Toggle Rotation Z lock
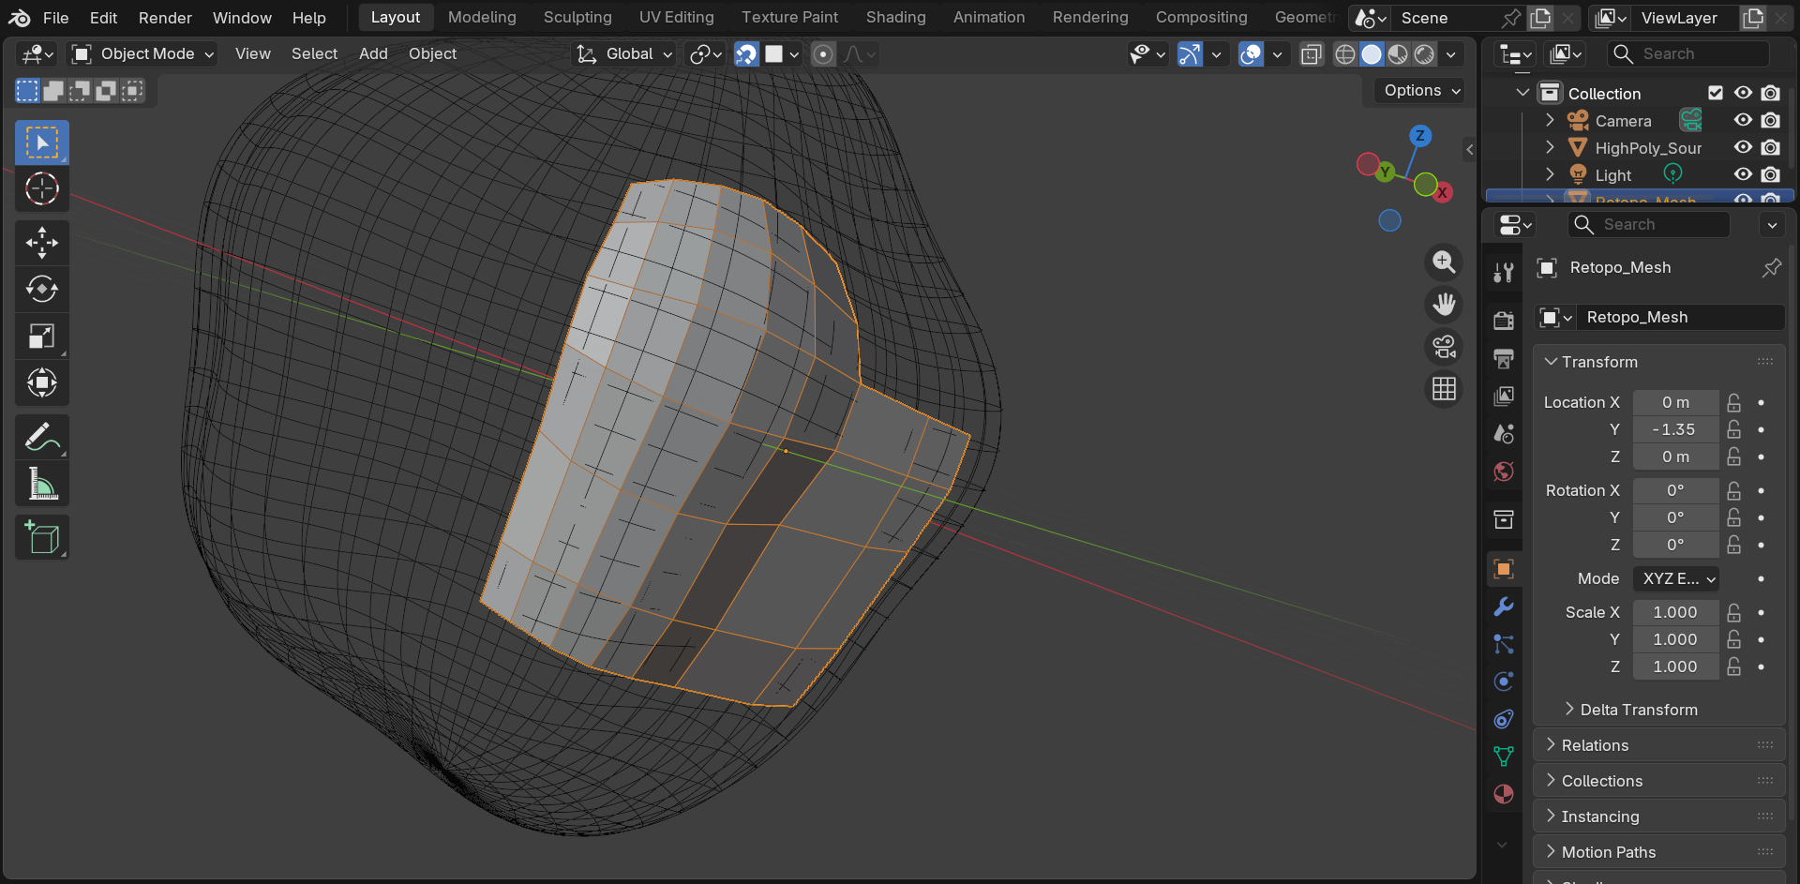The height and width of the screenshot is (884, 1800). click(1733, 545)
